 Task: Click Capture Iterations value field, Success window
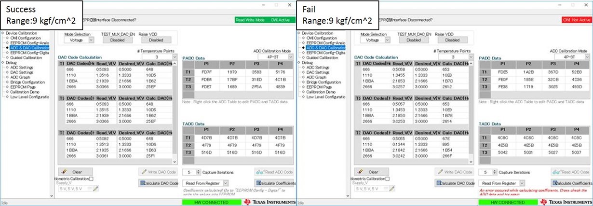tap(189, 172)
